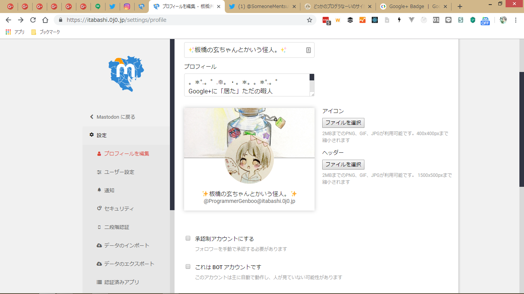
Task: Reload the current page
Action: (x=33, y=20)
